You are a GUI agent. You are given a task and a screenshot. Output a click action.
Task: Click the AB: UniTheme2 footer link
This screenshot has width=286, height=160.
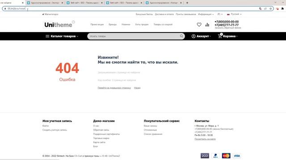[x=112, y=156]
